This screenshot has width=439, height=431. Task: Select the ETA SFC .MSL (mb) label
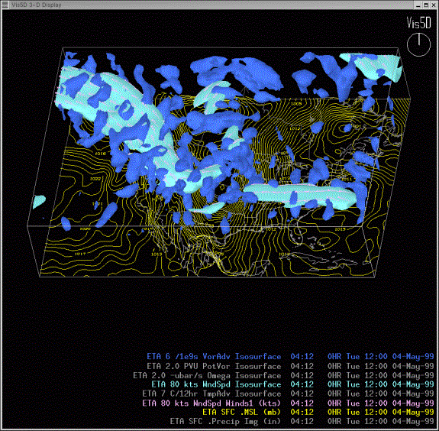point(241,412)
